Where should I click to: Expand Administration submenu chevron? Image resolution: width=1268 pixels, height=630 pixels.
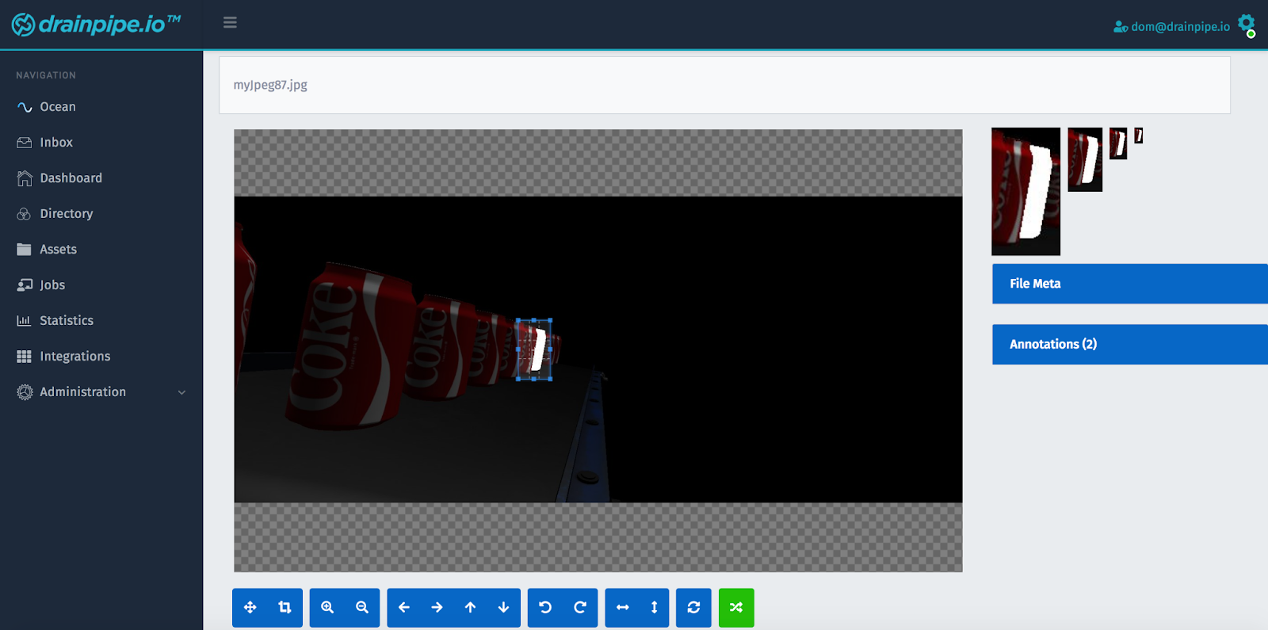tap(181, 392)
